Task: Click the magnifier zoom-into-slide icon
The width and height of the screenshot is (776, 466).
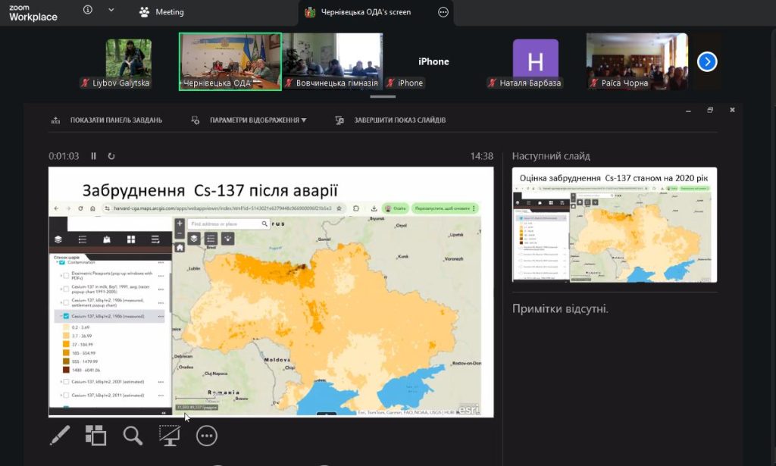Action: pyautogui.click(x=133, y=434)
